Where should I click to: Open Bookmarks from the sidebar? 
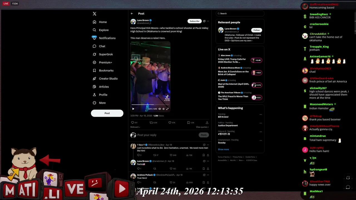(x=103, y=71)
